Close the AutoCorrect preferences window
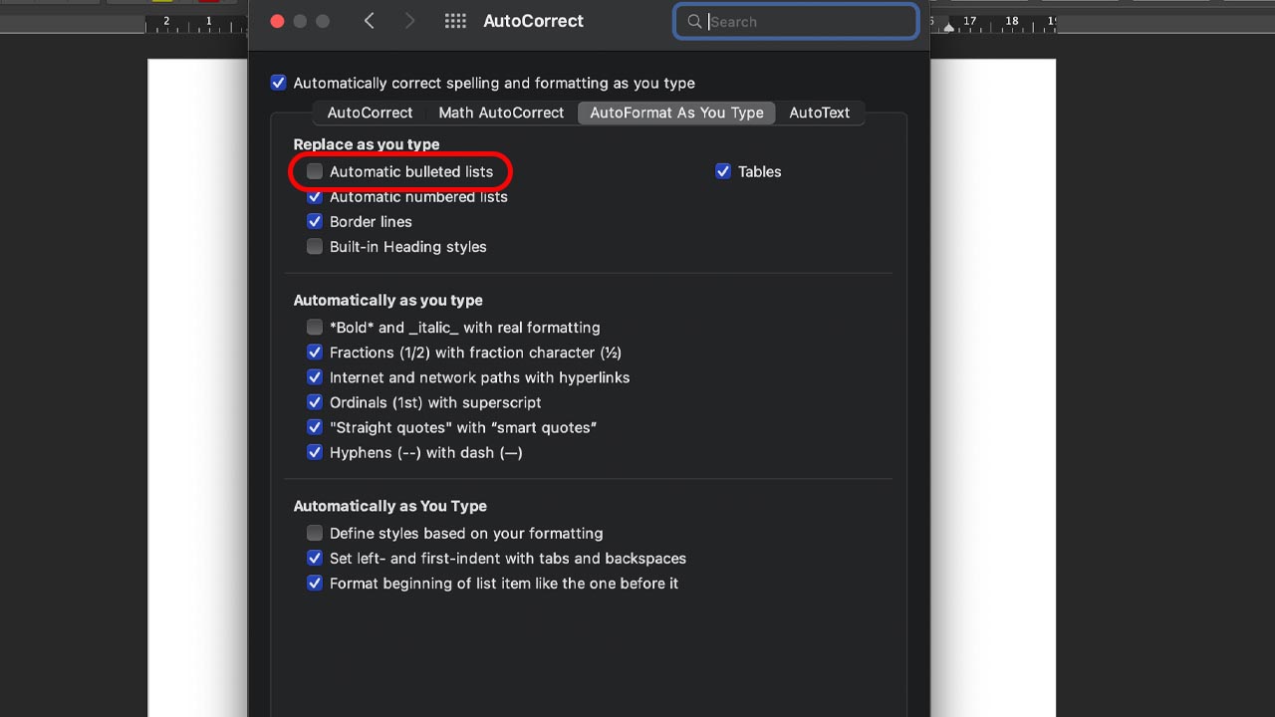The width and height of the screenshot is (1275, 717). 278,21
